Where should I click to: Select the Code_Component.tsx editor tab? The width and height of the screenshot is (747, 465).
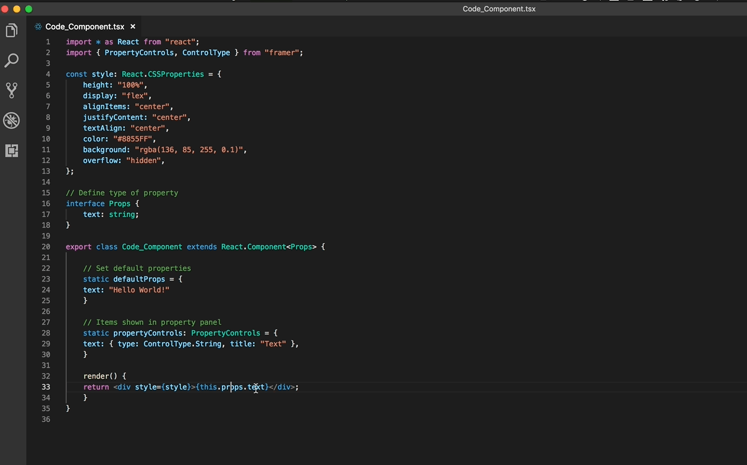(84, 26)
